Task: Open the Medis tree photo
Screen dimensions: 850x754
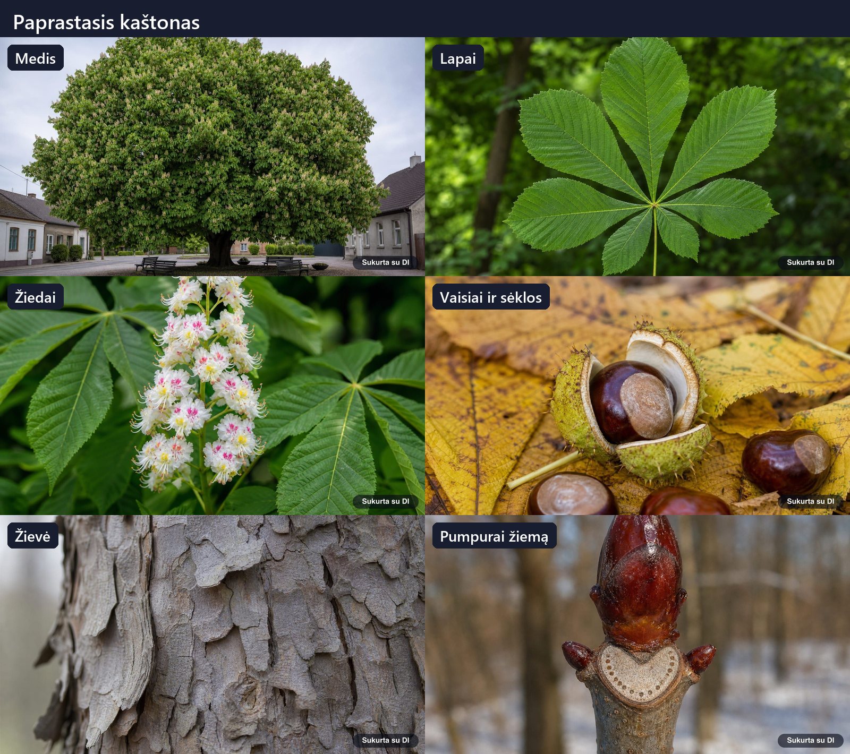Action: pos(212,157)
